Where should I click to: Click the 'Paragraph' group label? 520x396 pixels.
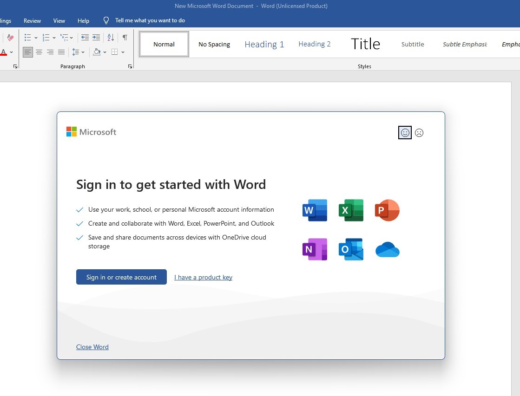[x=72, y=66]
